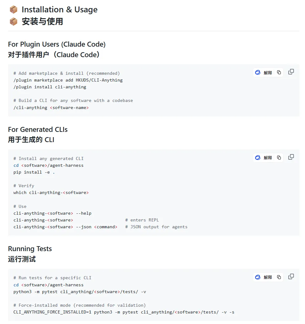Click 解释 for the generated CLI install code block
The image size is (305, 324).
(x=268, y=158)
